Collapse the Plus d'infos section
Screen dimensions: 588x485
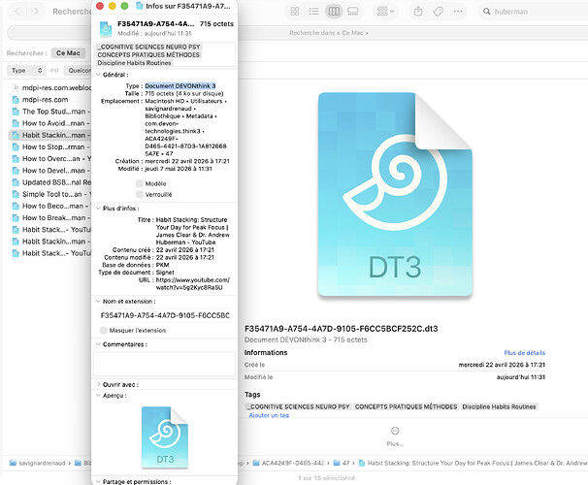(x=98, y=209)
